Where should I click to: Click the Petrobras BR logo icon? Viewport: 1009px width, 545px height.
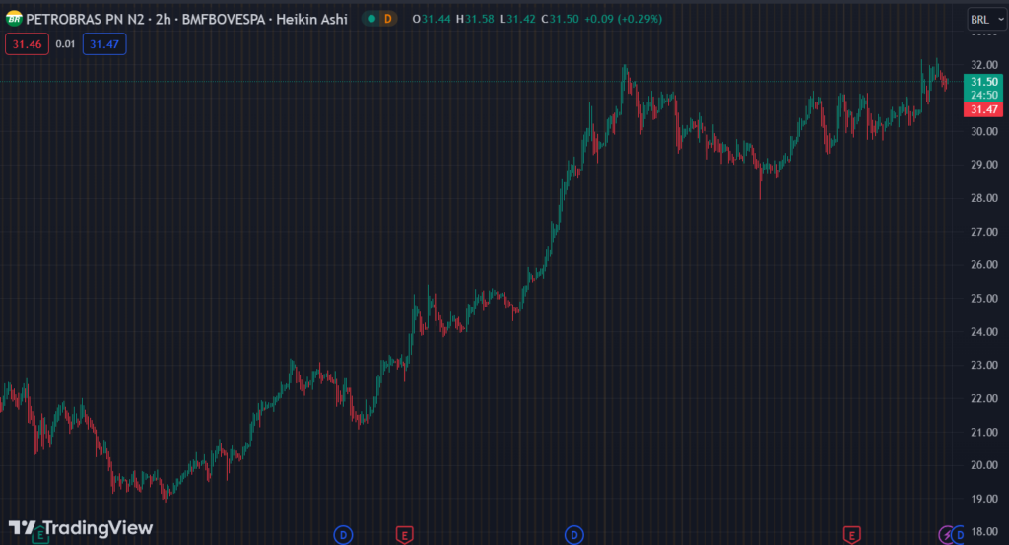pos(14,19)
